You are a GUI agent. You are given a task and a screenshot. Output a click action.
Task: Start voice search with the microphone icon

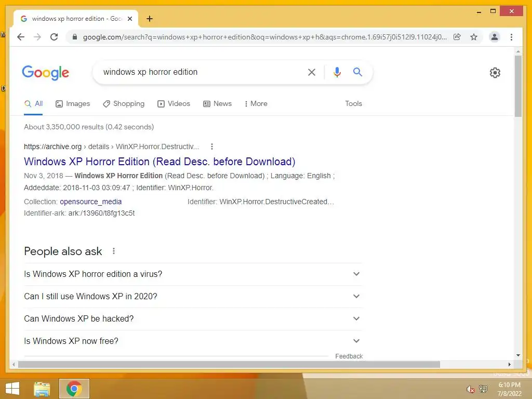click(337, 72)
